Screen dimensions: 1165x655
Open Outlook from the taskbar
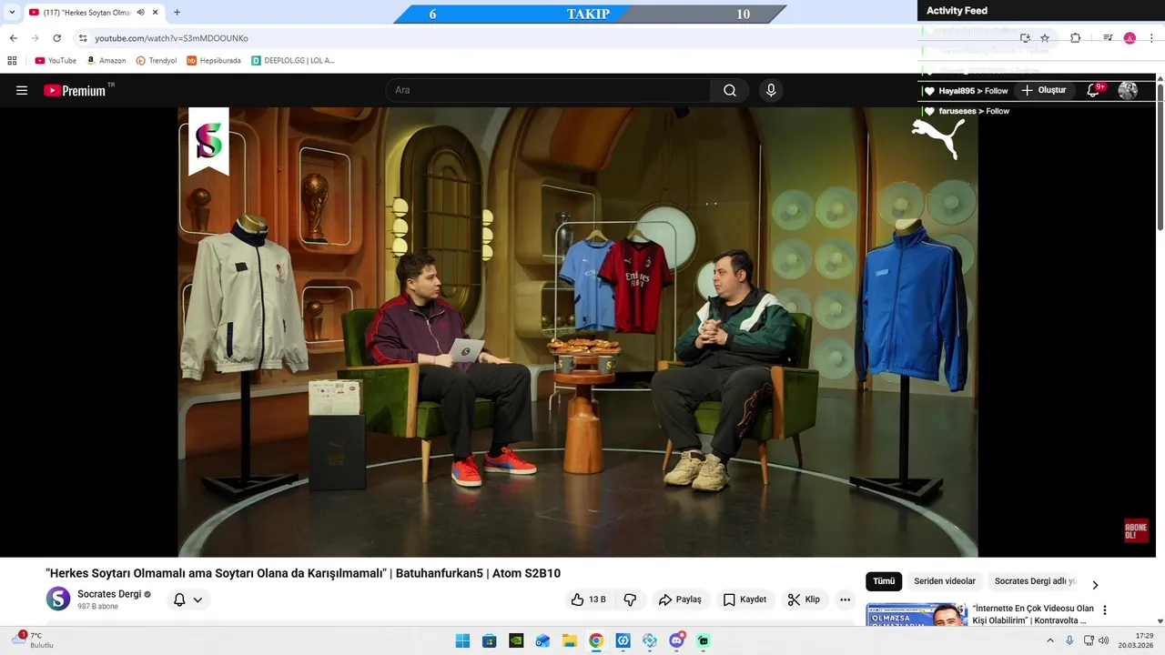[542, 640]
